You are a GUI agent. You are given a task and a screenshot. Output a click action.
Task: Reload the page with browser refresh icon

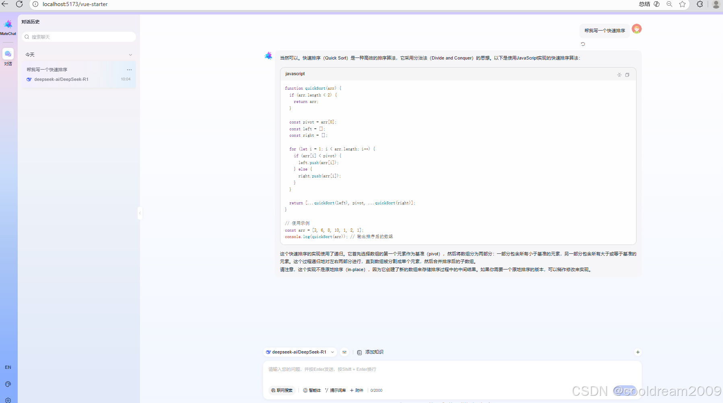[19, 4]
